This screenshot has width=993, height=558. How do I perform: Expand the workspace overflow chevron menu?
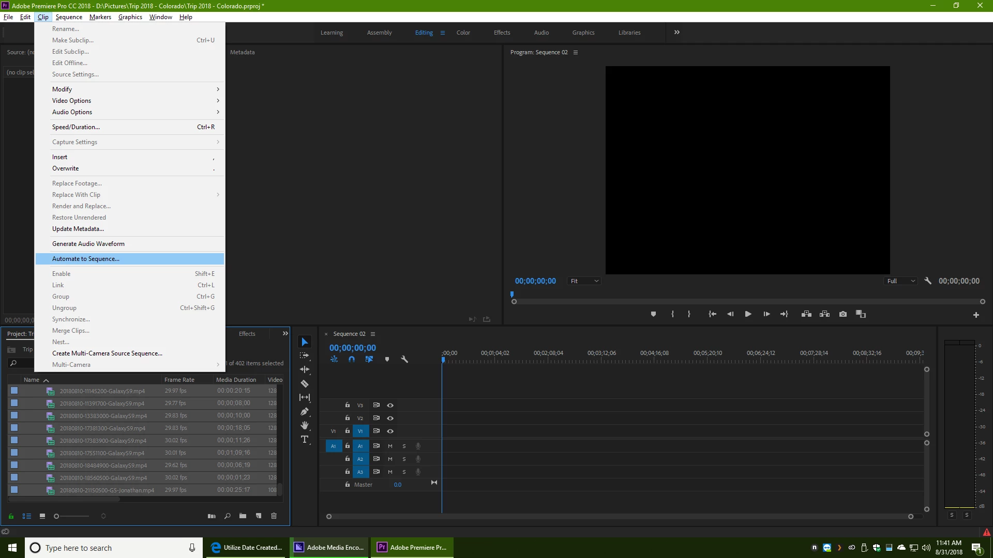pos(677,32)
